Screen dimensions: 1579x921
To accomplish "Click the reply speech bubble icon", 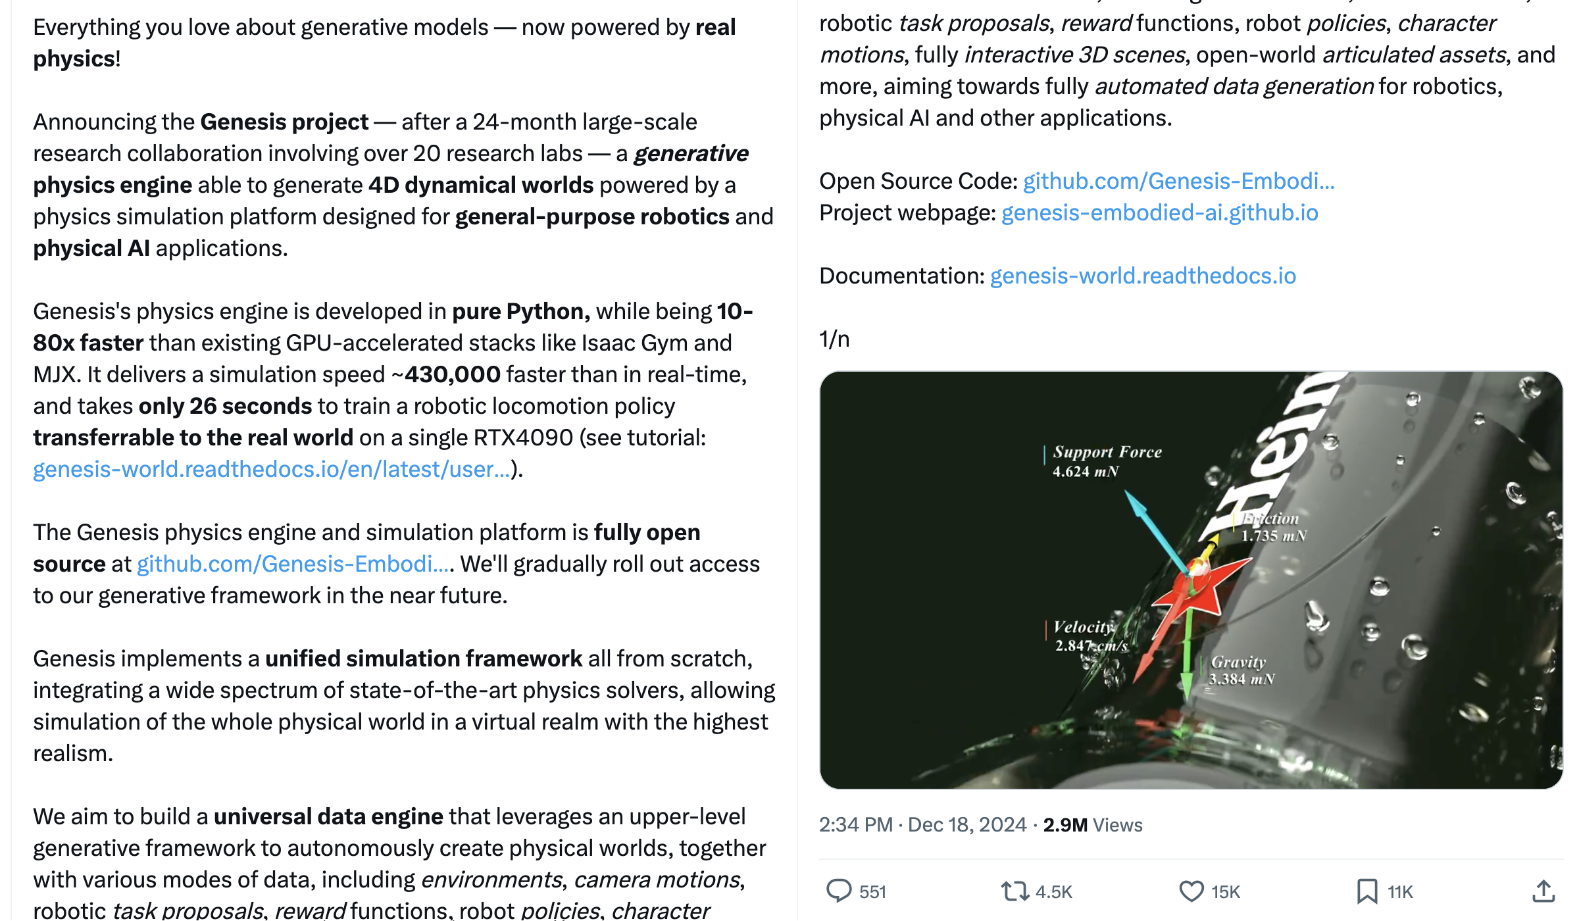I will tap(839, 891).
